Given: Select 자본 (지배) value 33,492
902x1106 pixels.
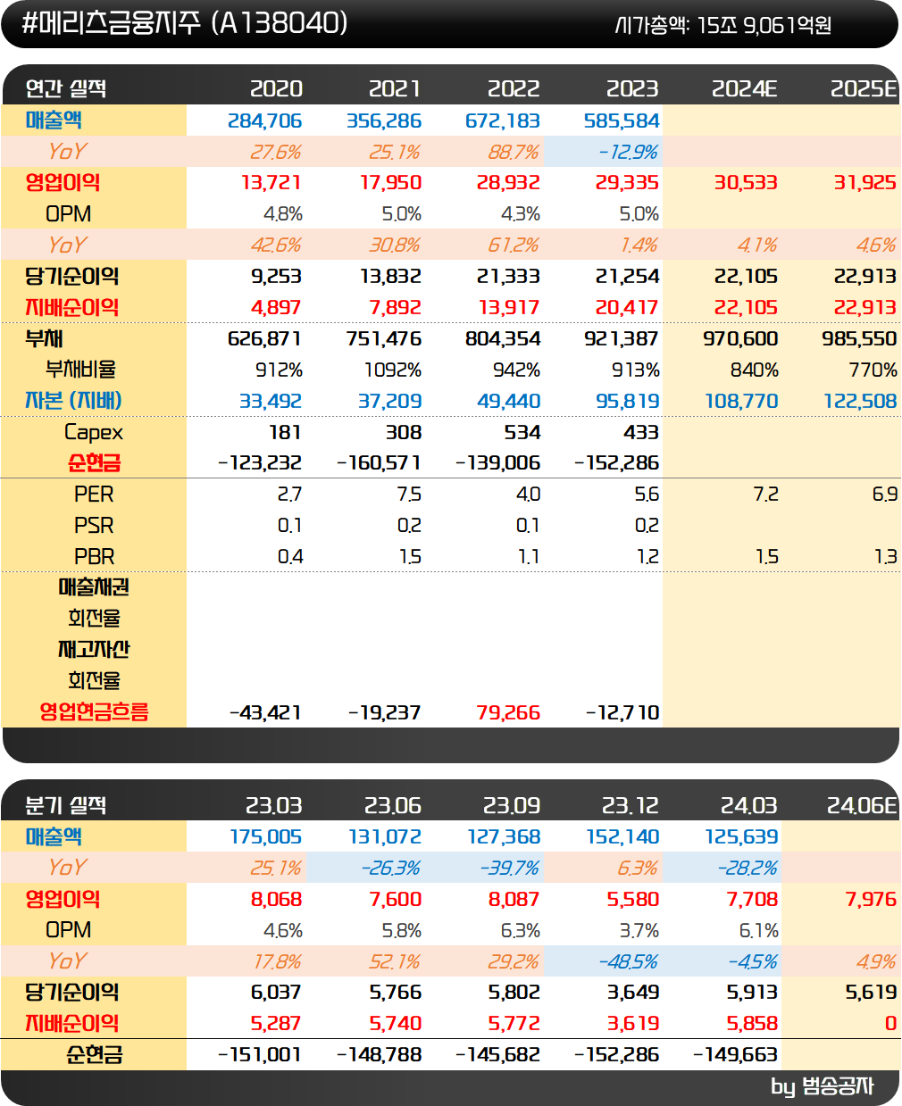Looking at the screenshot, I should [271, 401].
